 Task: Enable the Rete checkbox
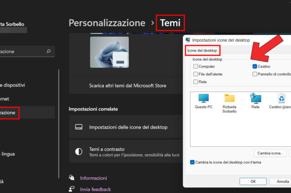coord(196,82)
